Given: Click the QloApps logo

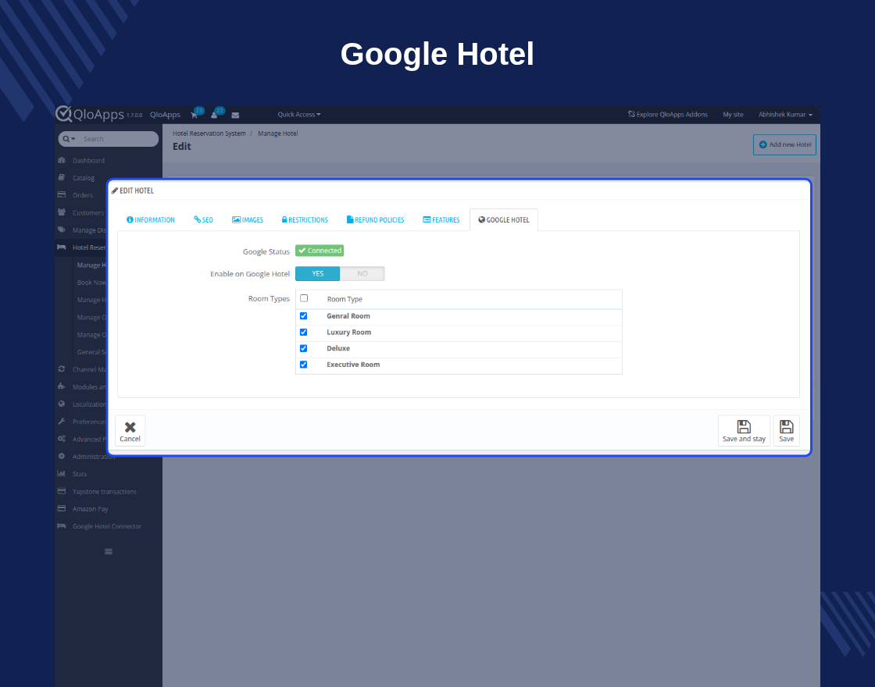Looking at the screenshot, I should pos(90,114).
